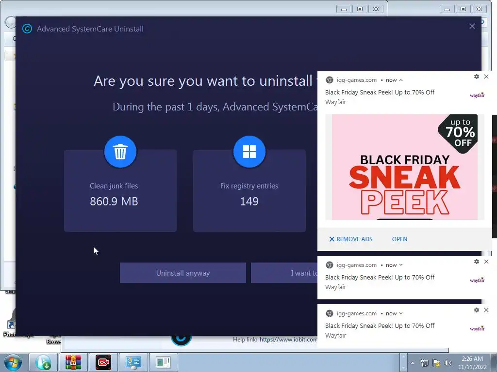497x372 pixels.
Task: Click the Control Panel taskbar icon
Action: [133, 362]
